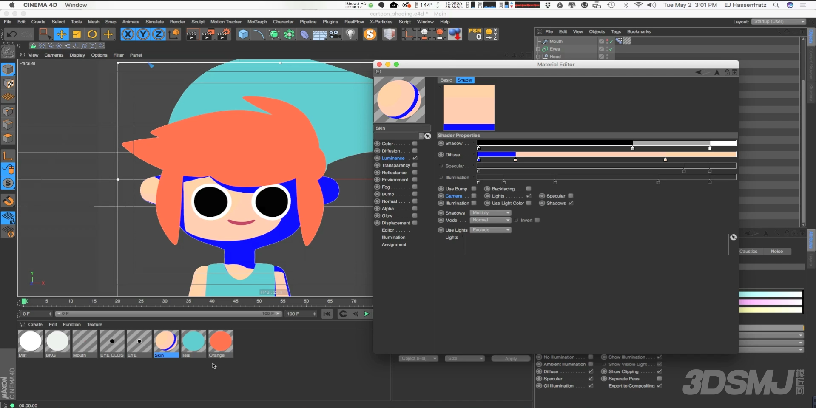The image size is (816, 408).
Task: Open the Objects manager Tags menu
Action: [616, 32]
